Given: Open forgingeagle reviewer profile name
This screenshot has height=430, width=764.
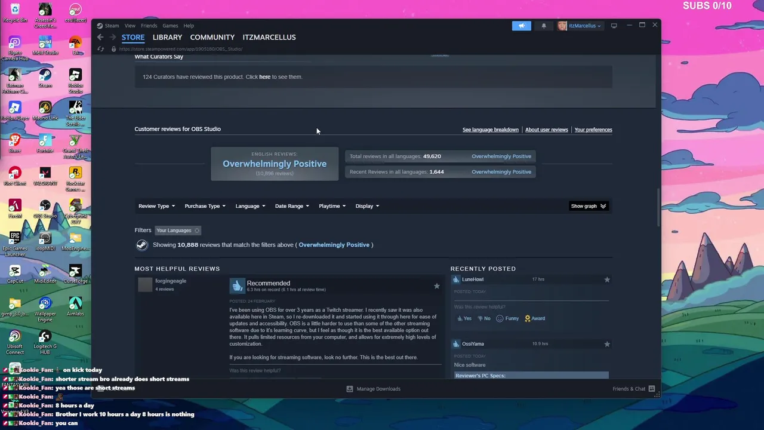Looking at the screenshot, I should pos(171,281).
